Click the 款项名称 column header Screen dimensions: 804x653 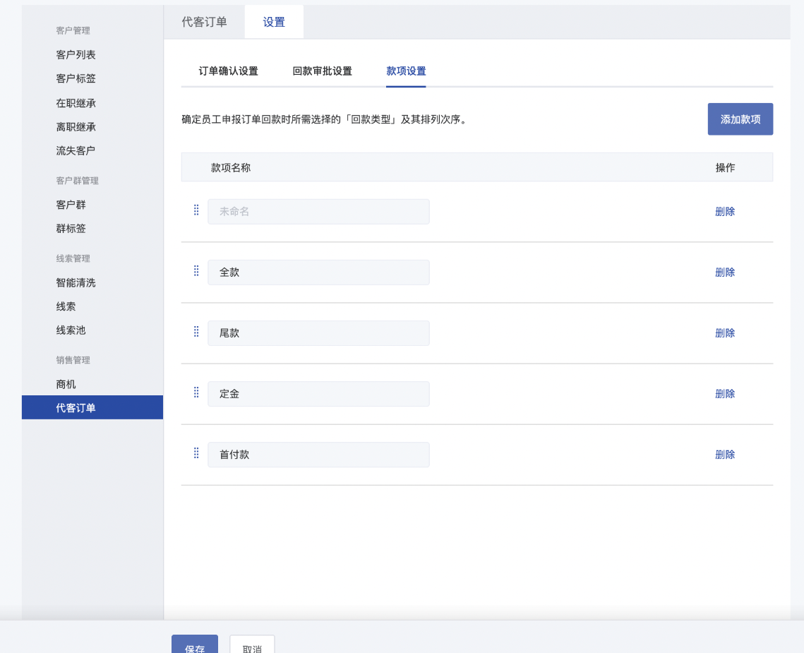(231, 168)
